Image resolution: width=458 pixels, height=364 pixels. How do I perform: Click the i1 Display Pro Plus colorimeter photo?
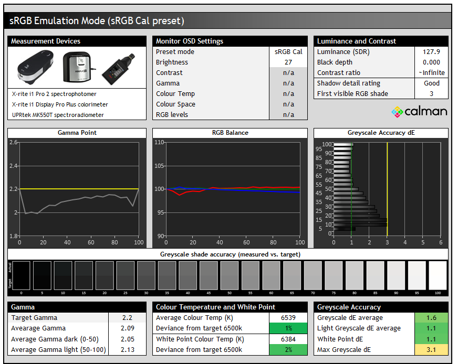click(x=78, y=67)
